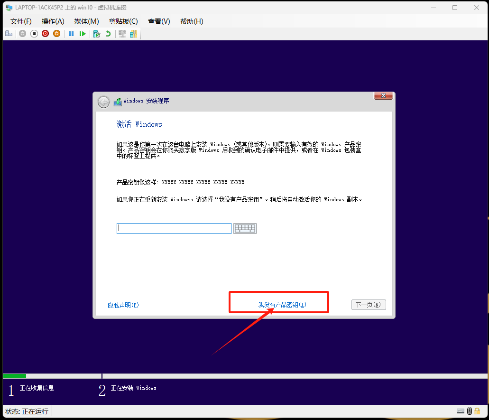489x420 pixels.
Task: Save VM state with the orange power icon
Action: [x=56, y=34]
